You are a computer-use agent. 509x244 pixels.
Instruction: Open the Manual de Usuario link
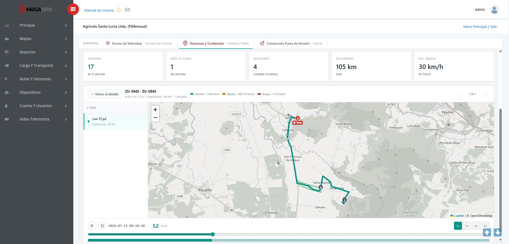tap(99, 10)
